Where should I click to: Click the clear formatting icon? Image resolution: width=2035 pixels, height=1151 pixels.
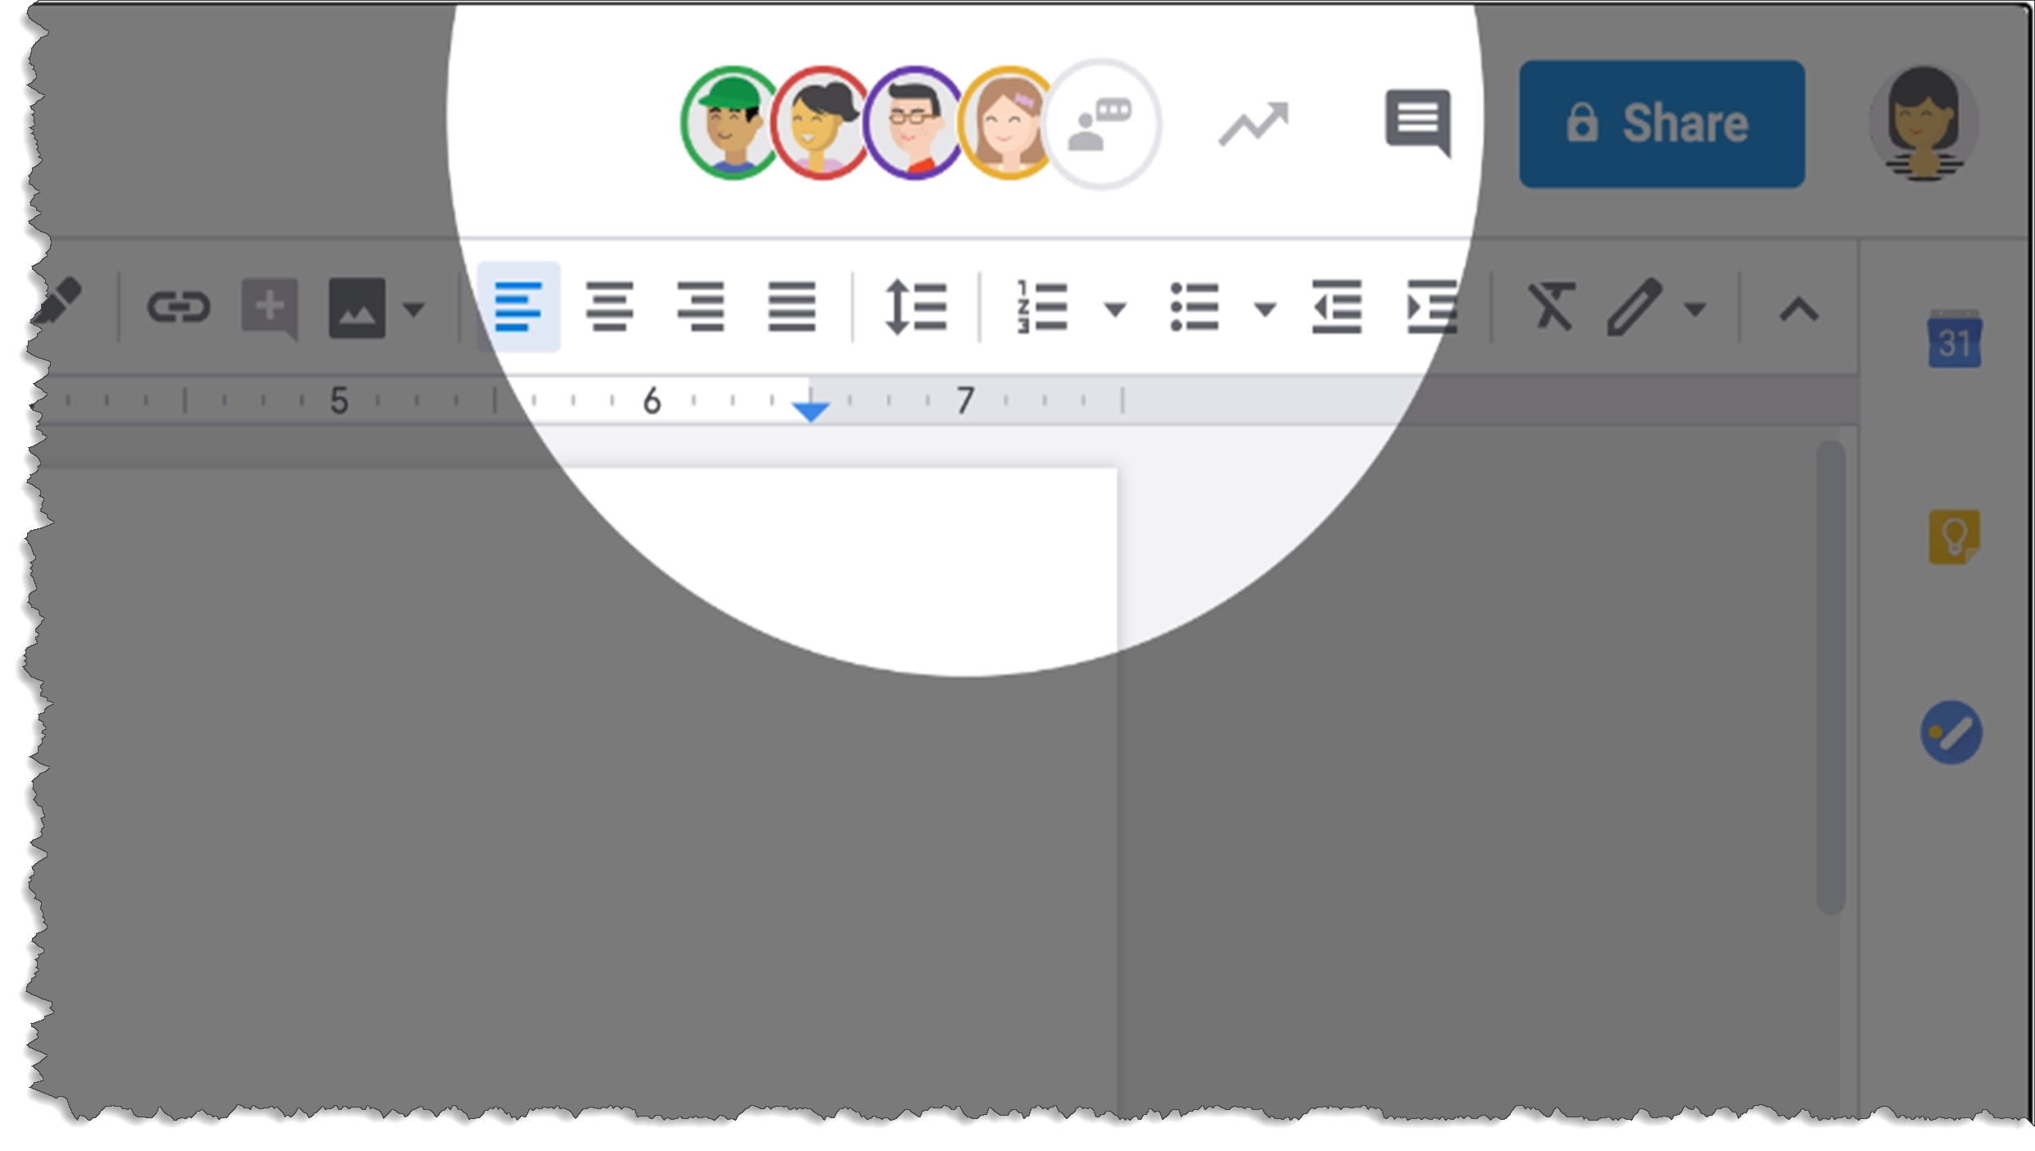pos(1548,306)
